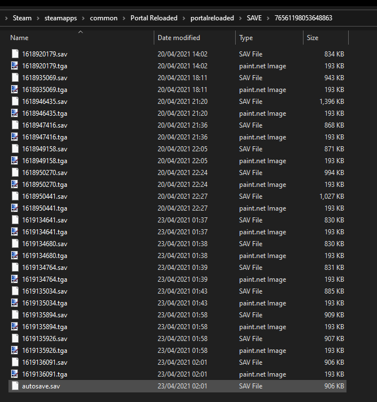377x402 pixels.
Task: Sort files by Size column header
Action: click(x=312, y=38)
